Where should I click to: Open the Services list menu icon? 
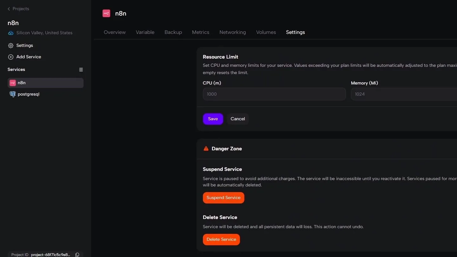[81, 70]
